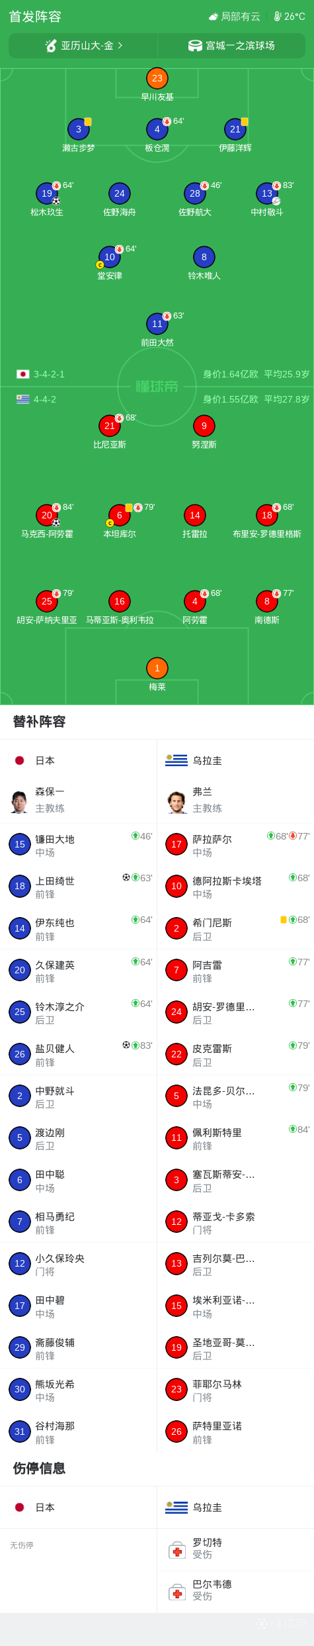Viewport: 314px width, 1646px height.
Task: Select the 日本 substitutes column header
Action: pyautogui.click(x=79, y=761)
